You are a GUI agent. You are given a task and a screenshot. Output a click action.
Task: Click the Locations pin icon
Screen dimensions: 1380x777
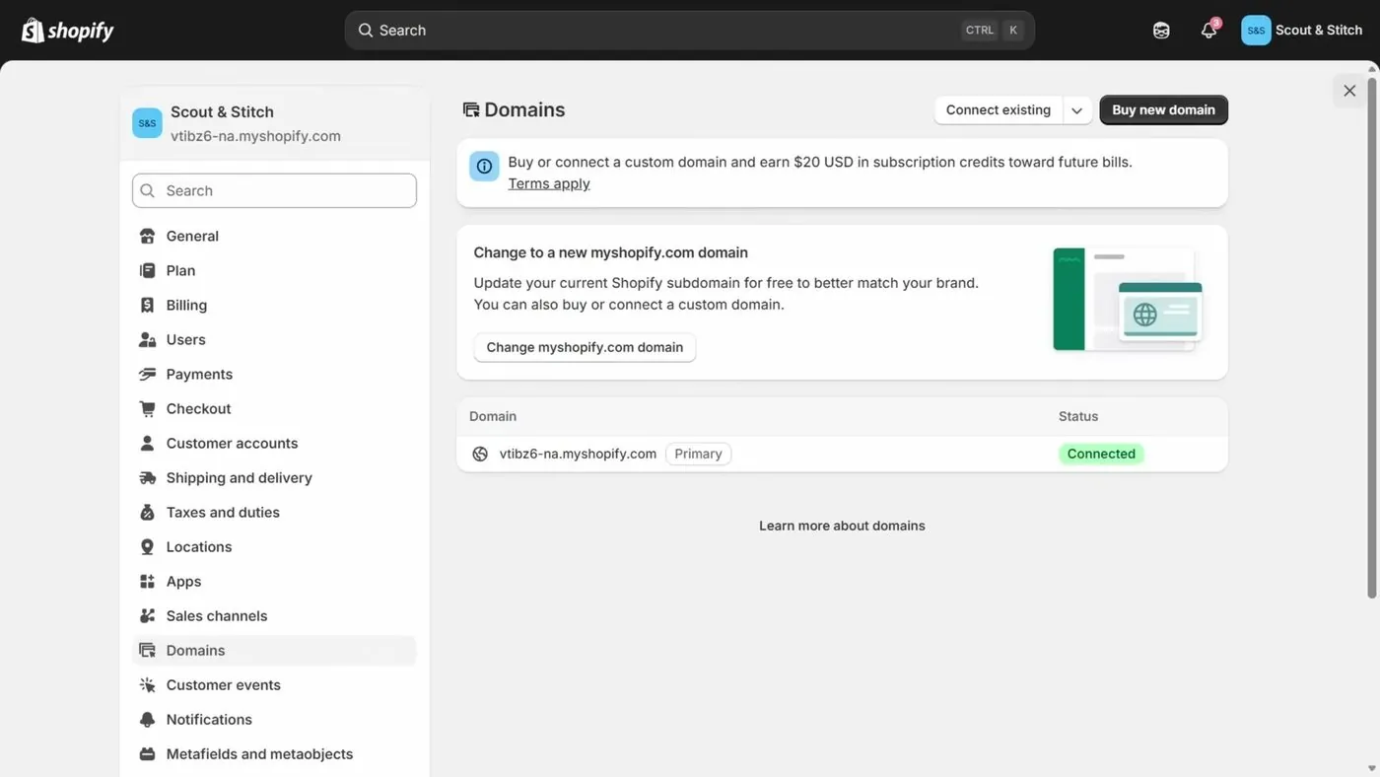(147, 547)
